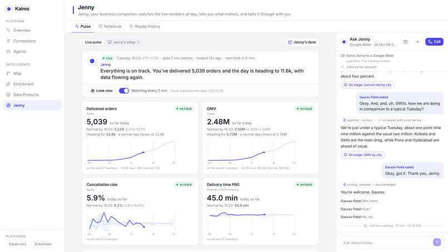The width and height of the screenshot is (448, 252).
Task: Click the Map nodes icon
Action: [8, 73]
